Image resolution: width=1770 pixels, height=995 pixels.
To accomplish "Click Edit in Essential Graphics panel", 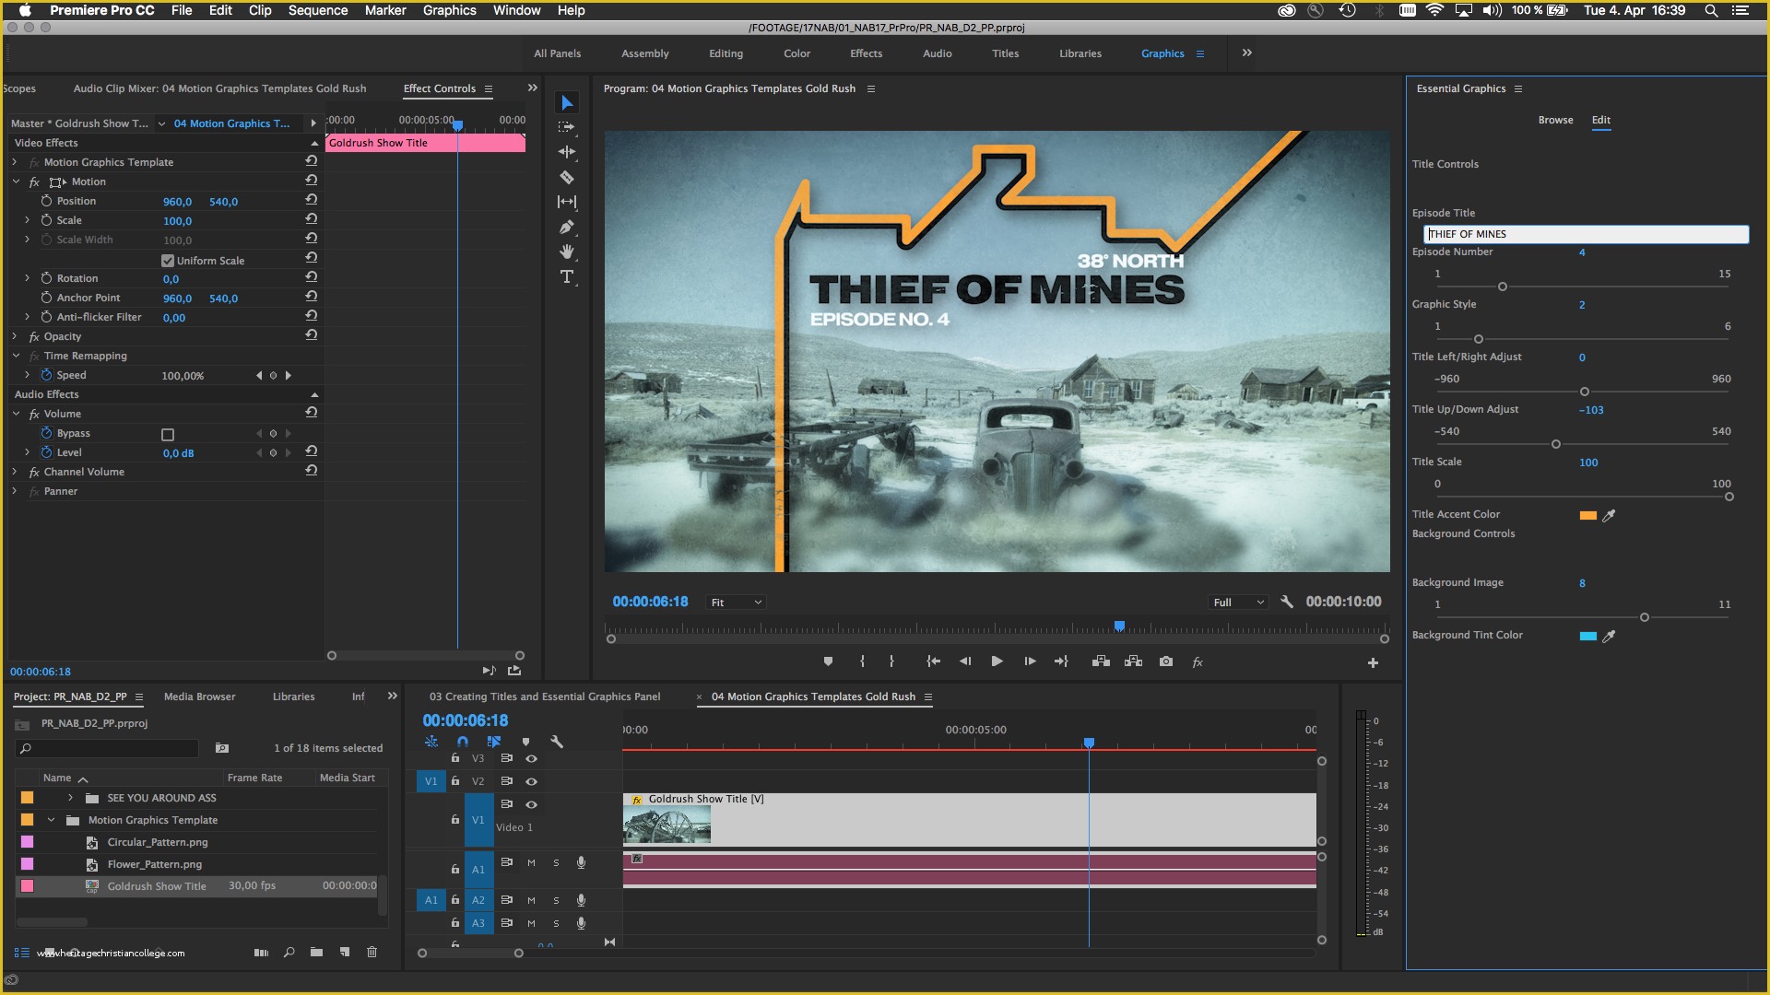I will [1601, 119].
